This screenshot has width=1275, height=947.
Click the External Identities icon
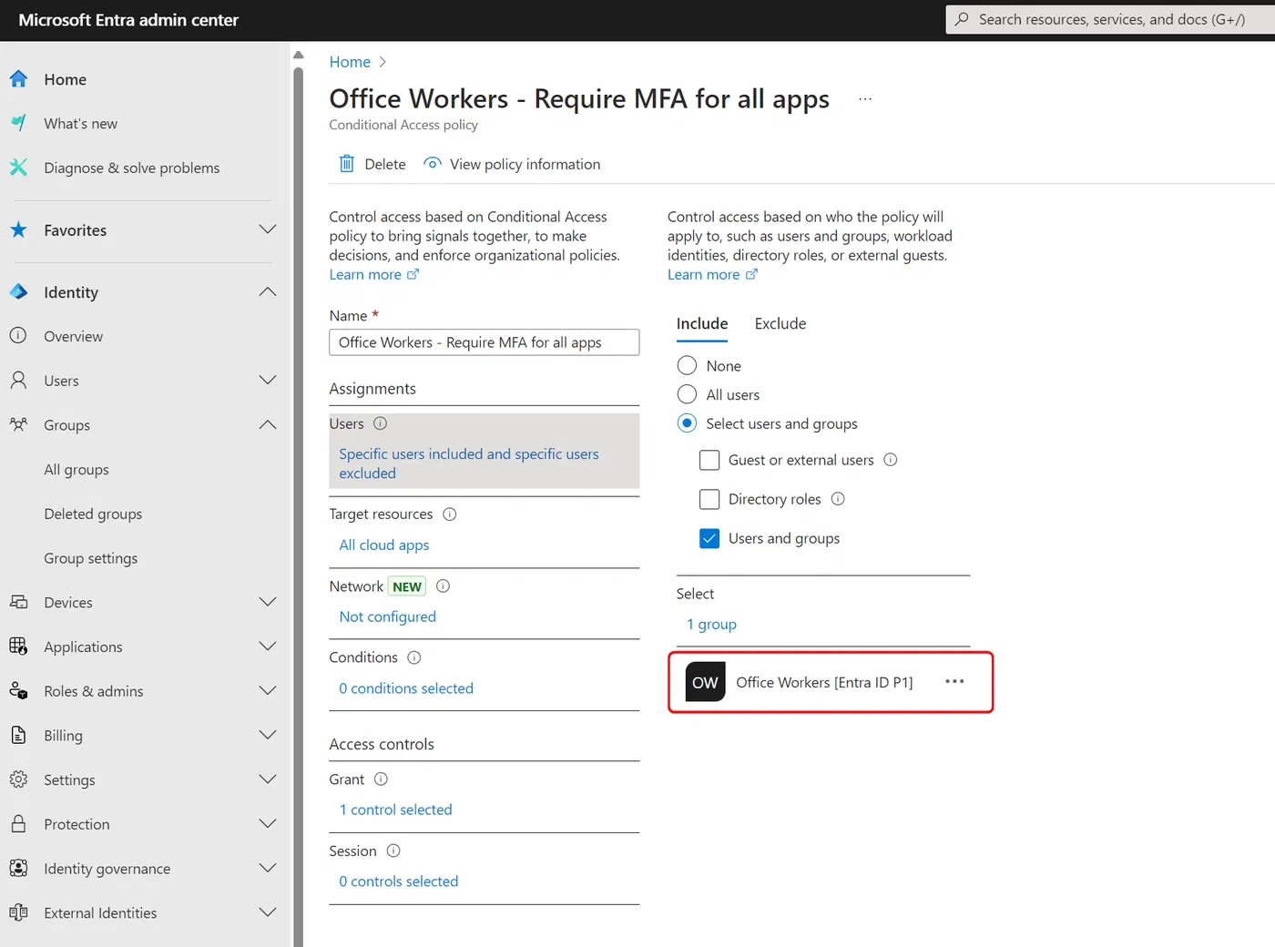18,912
